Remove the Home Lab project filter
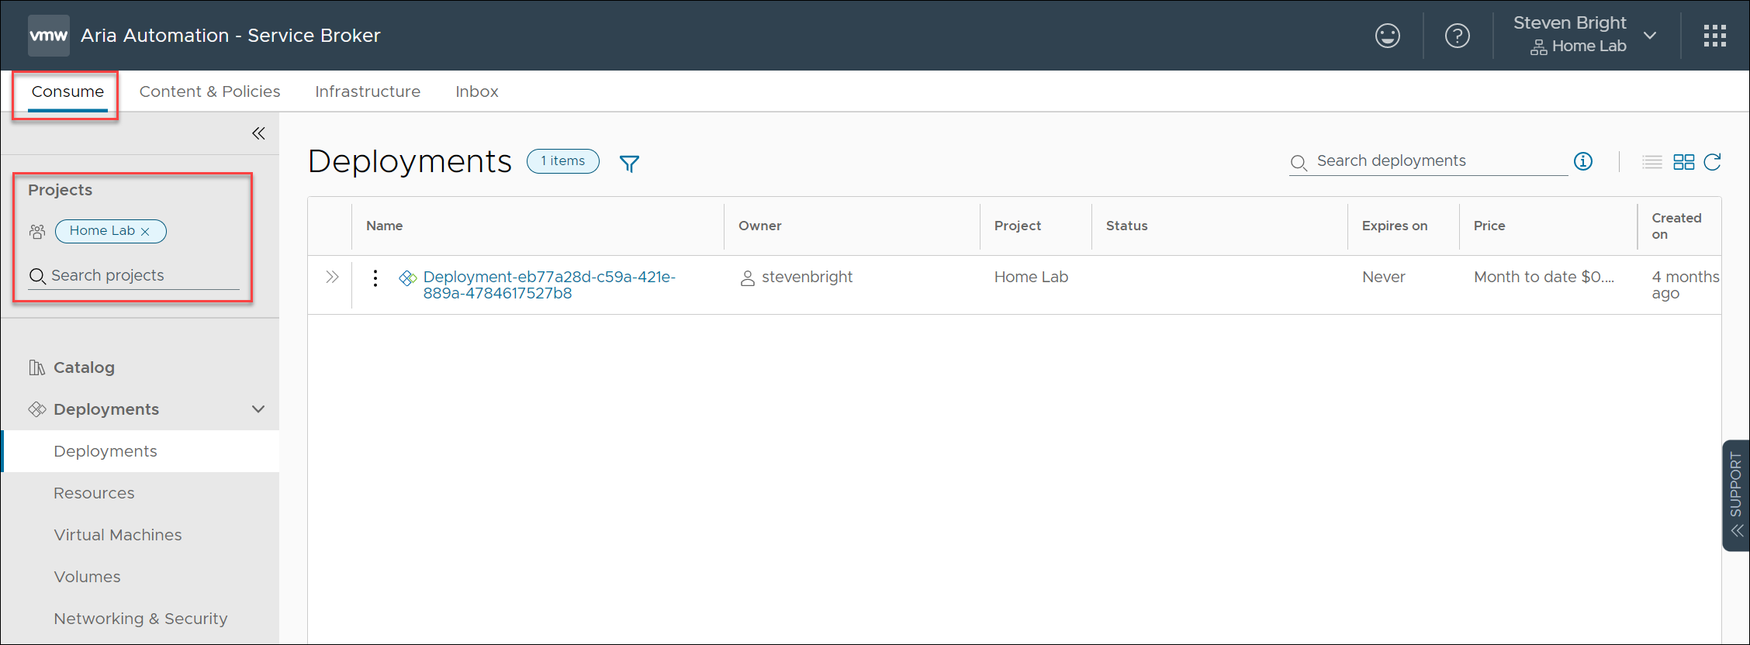 coord(145,231)
